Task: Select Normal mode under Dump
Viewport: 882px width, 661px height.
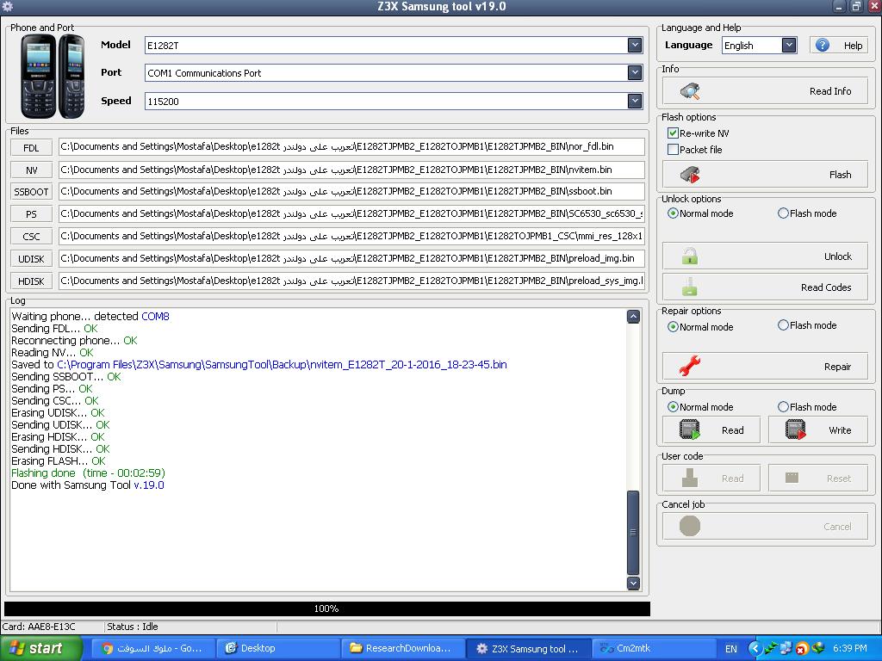Action: tap(673, 407)
